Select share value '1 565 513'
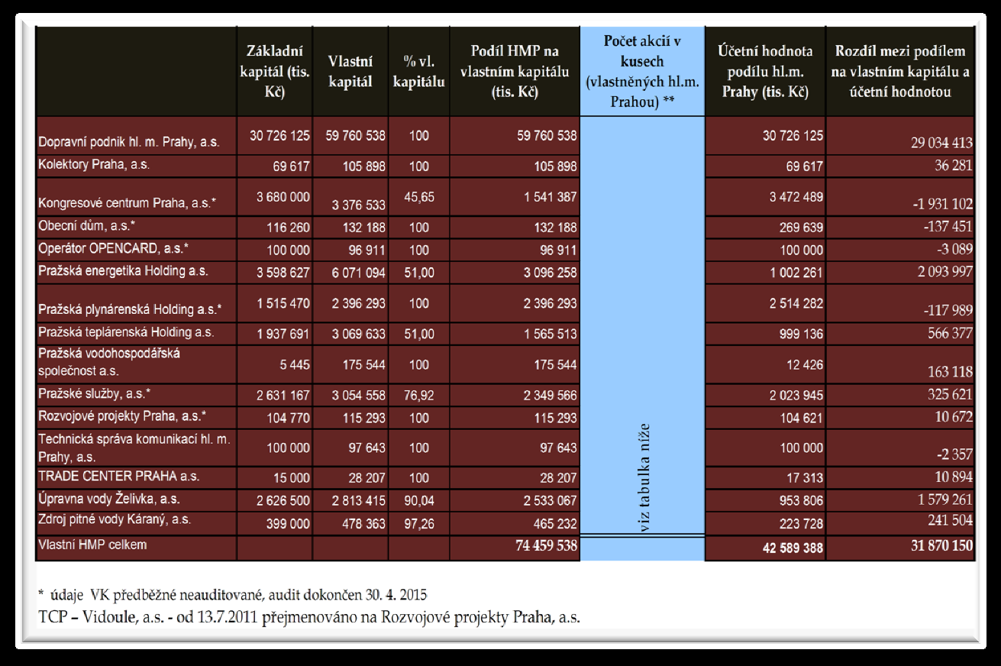 [x=550, y=333]
